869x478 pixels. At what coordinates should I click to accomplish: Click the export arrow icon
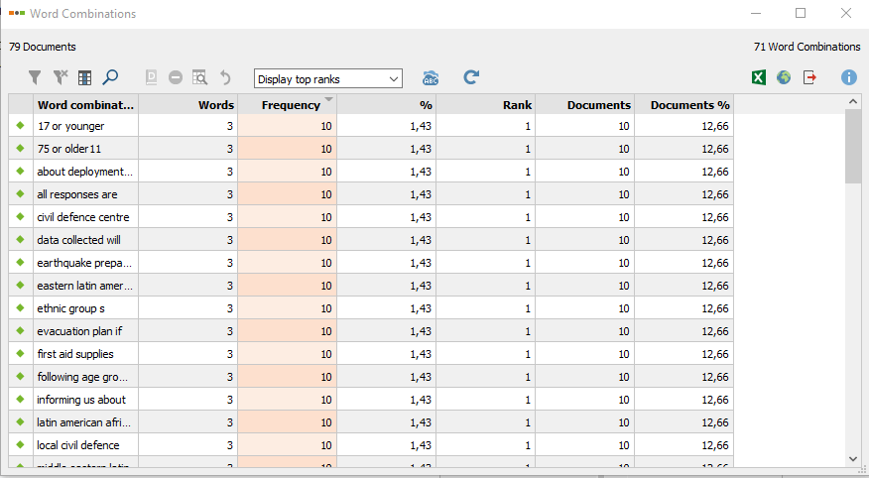click(809, 77)
